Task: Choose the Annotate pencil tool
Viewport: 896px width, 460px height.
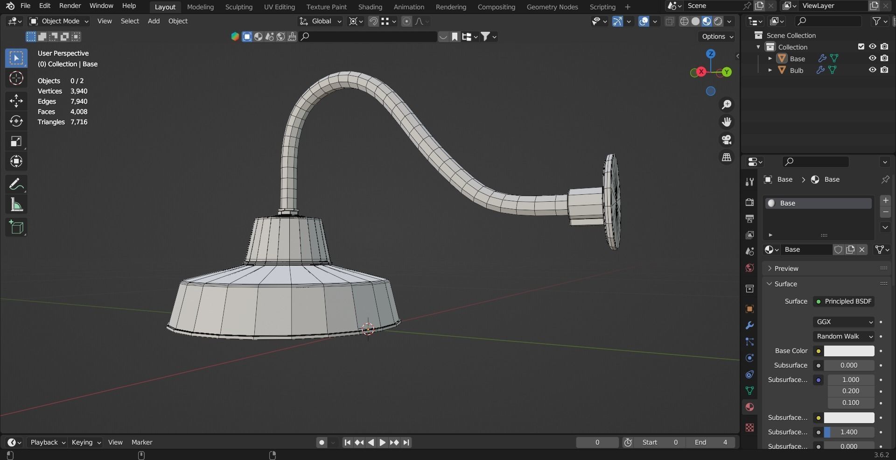Action: point(16,184)
